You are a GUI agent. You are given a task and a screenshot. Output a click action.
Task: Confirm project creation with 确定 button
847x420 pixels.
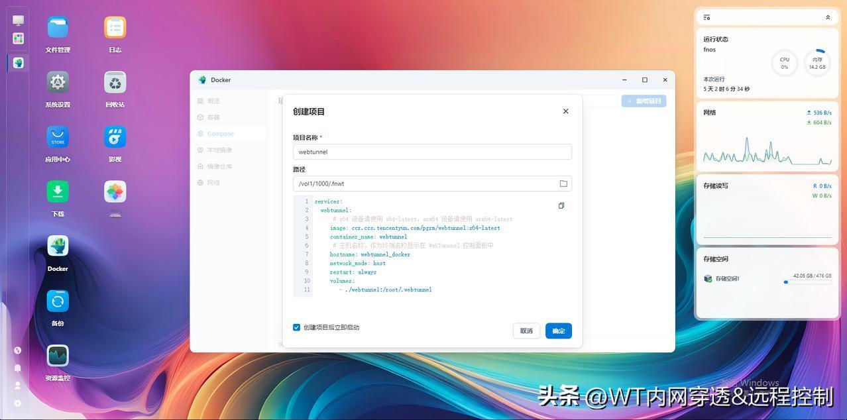coord(557,331)
